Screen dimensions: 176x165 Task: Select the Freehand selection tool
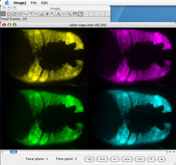pyautogui.click(x=20, y=14)
